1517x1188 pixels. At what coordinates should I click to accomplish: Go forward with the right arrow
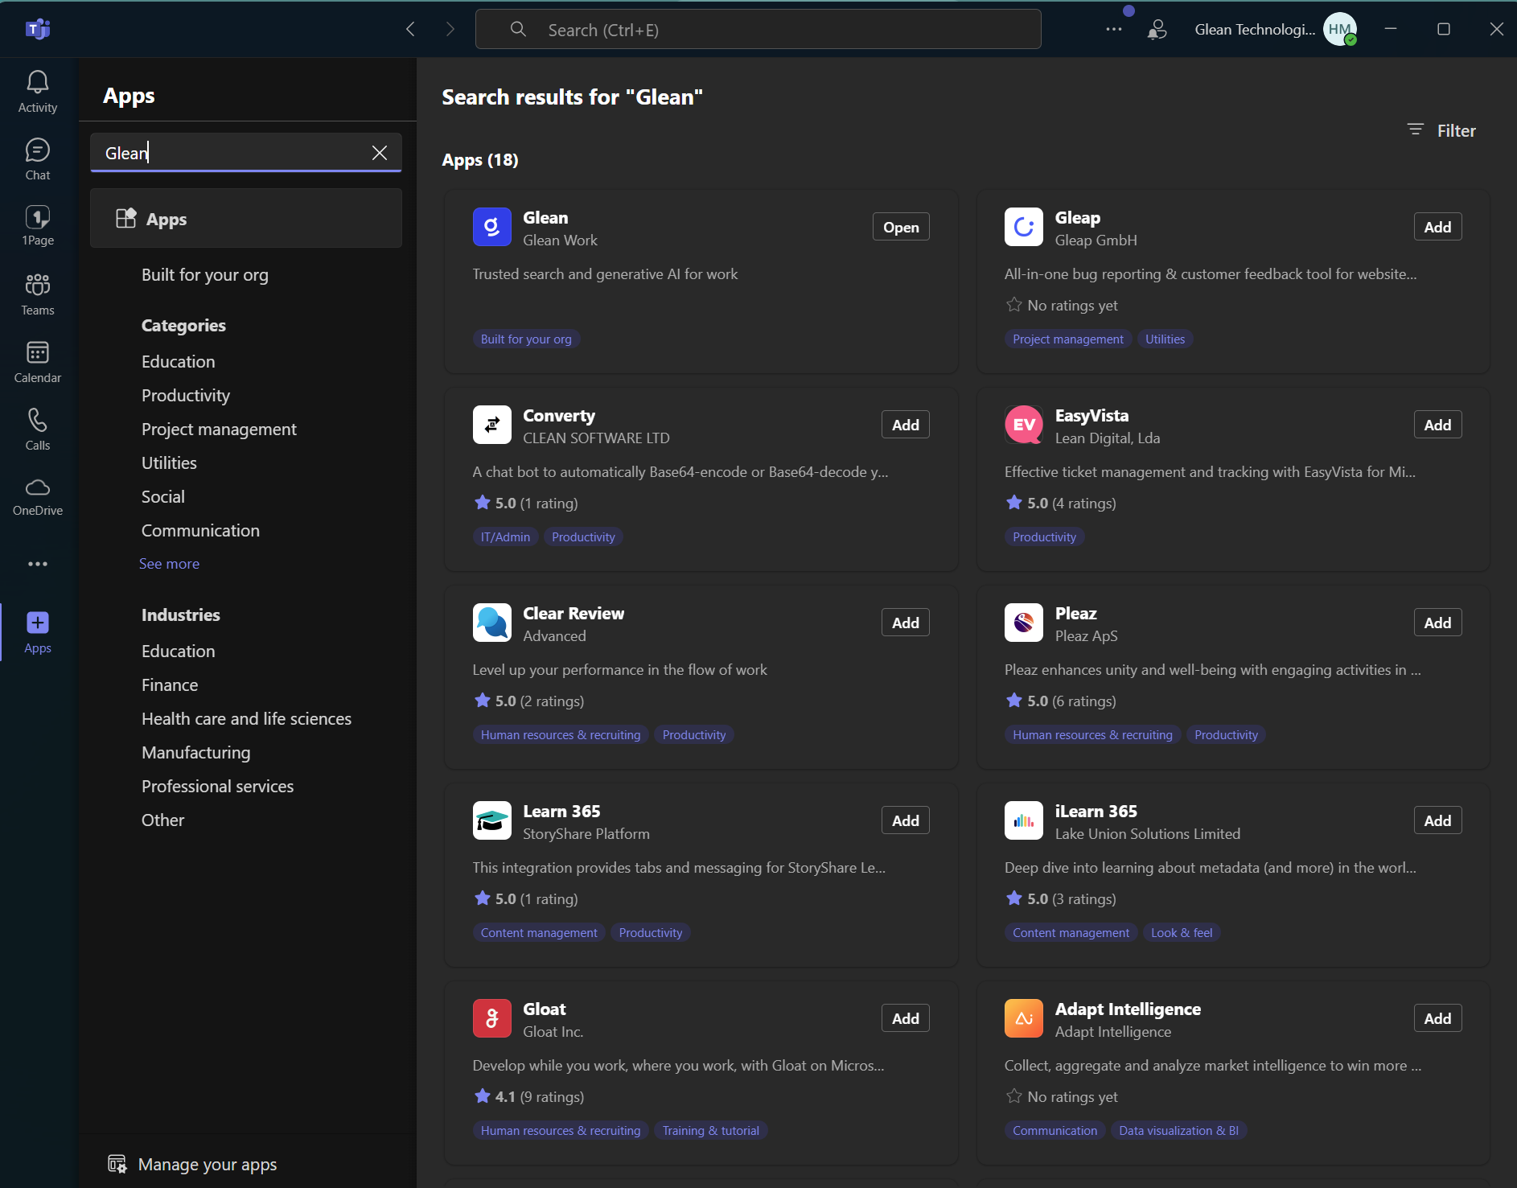click(450, 29)
